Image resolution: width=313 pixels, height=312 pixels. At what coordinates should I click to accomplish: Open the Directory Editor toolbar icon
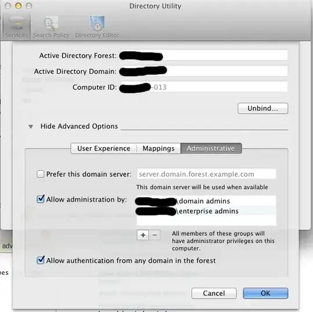97,27
